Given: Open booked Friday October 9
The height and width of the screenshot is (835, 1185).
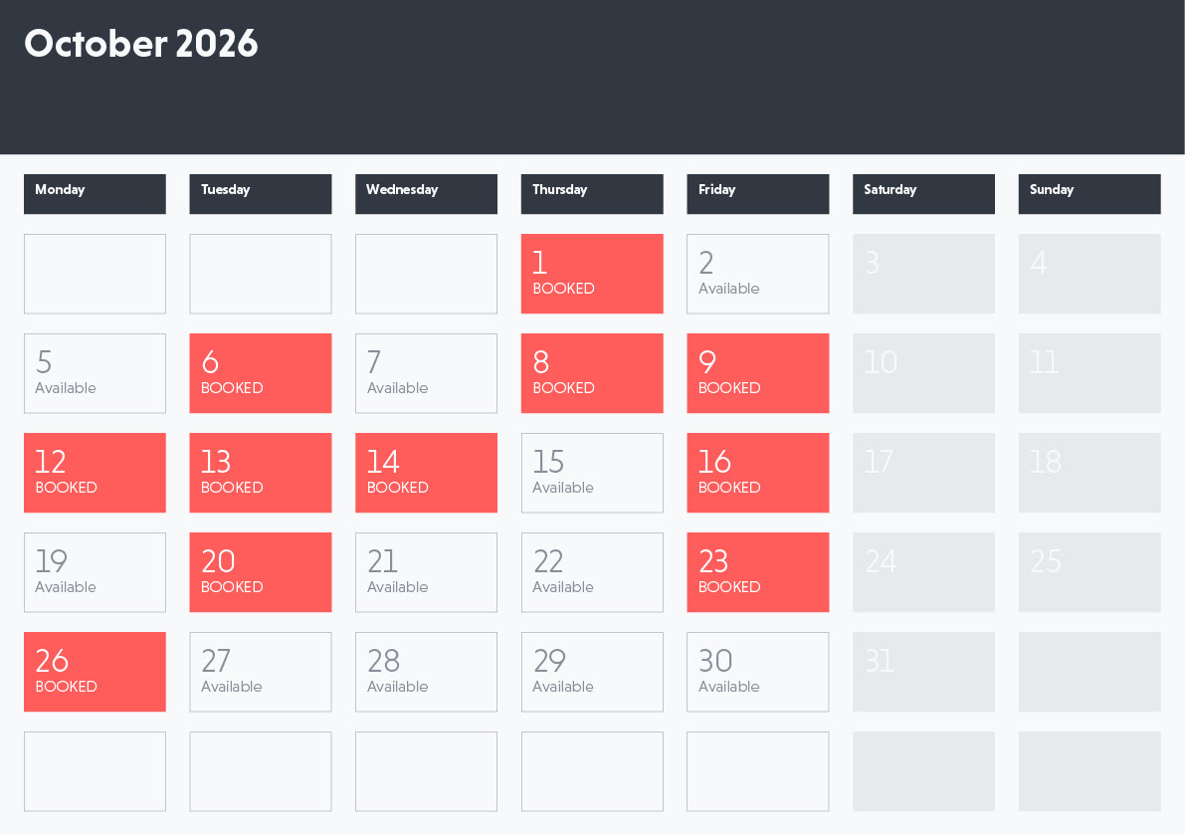Looking at the screenshot, I should (x=757, y=373).
